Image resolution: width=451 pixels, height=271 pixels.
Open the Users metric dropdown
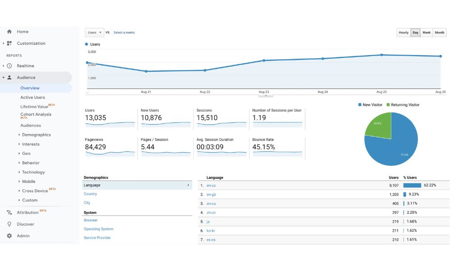pyautogui.click(x=94, y=33)
